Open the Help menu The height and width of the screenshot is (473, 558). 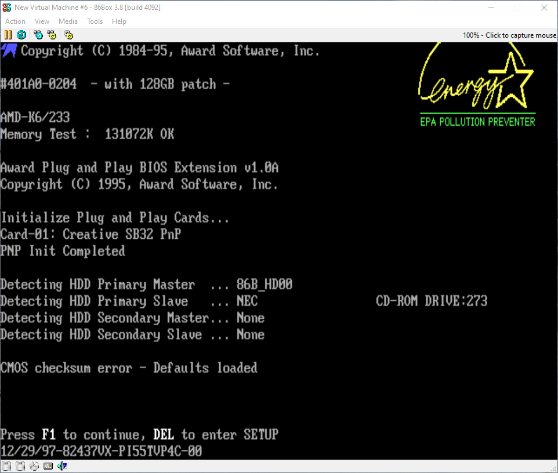pyautogui.click(x=119, y=21)
